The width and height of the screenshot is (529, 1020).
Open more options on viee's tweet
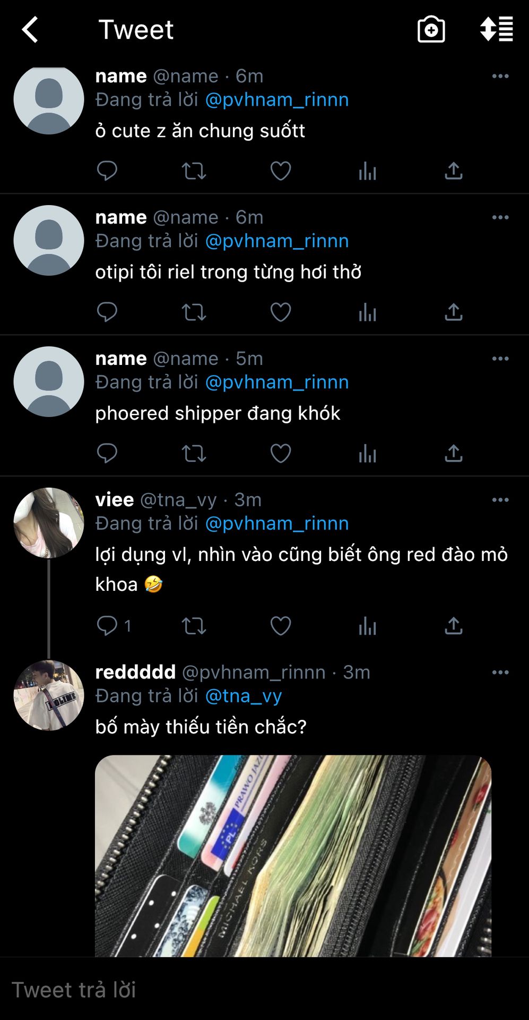pos(500,500)
